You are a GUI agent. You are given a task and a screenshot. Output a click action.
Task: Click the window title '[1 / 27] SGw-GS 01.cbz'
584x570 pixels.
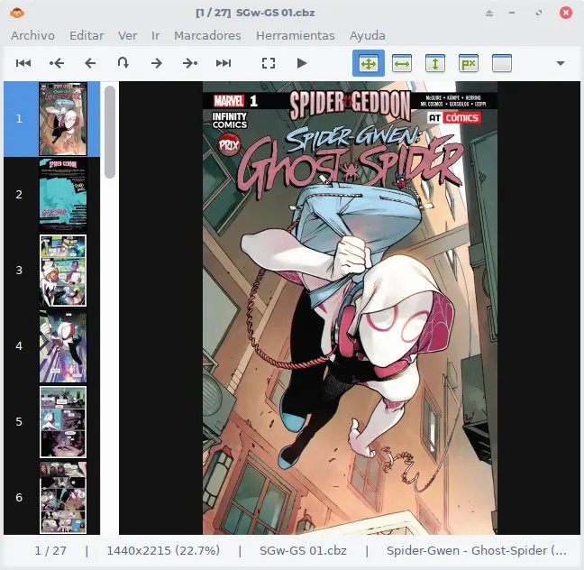(255, 13)
